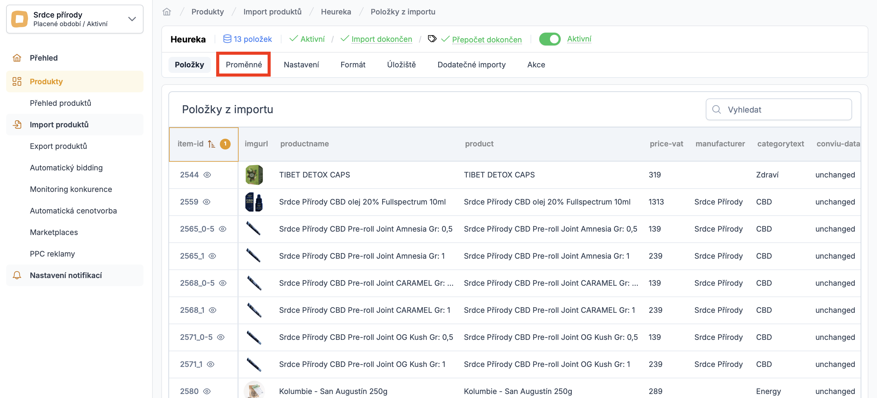Collapse the Import produktů sidebar section
The image size is (877, 398).
point(59,125)
